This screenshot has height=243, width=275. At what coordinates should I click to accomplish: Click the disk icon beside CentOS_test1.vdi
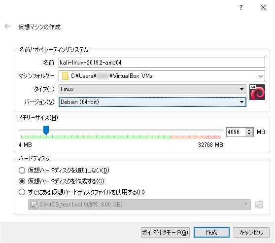(x=34, y=205)
